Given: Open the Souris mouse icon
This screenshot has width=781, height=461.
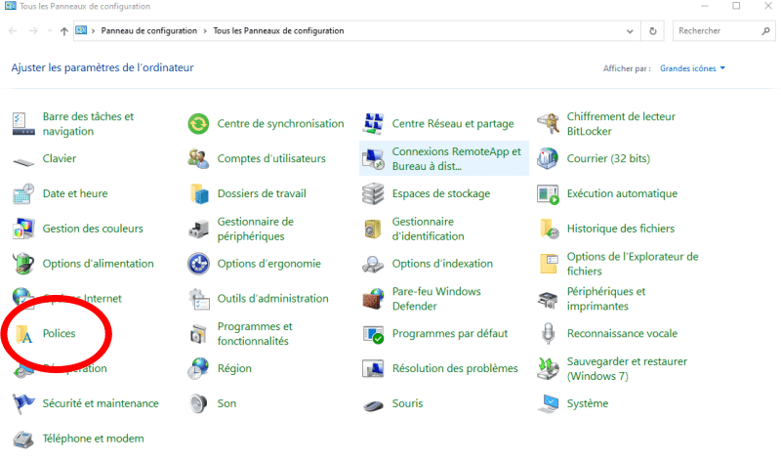Looking at the screenshot, I should click(x=374, y=404).
